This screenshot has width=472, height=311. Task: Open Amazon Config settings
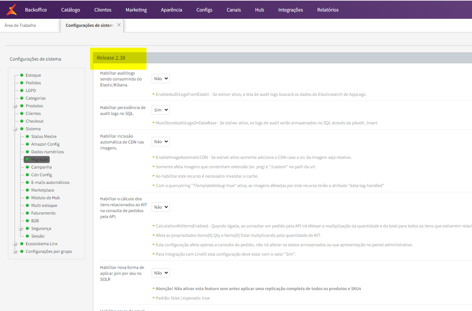tap(46, 144)
